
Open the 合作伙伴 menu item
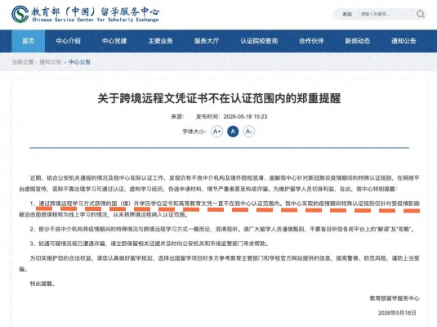(311, 41)
